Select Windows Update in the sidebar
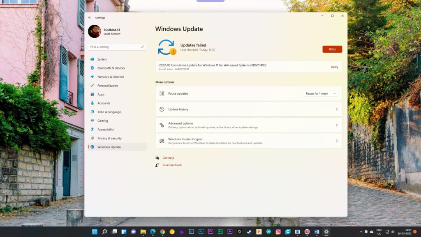The width and height of the screenshot is (421, 237). point(117,147)
